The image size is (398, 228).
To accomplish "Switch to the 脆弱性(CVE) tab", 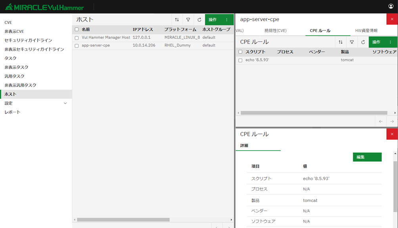I will 276,30.
